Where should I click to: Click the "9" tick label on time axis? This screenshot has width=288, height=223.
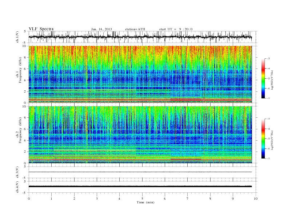click(233, 199)
